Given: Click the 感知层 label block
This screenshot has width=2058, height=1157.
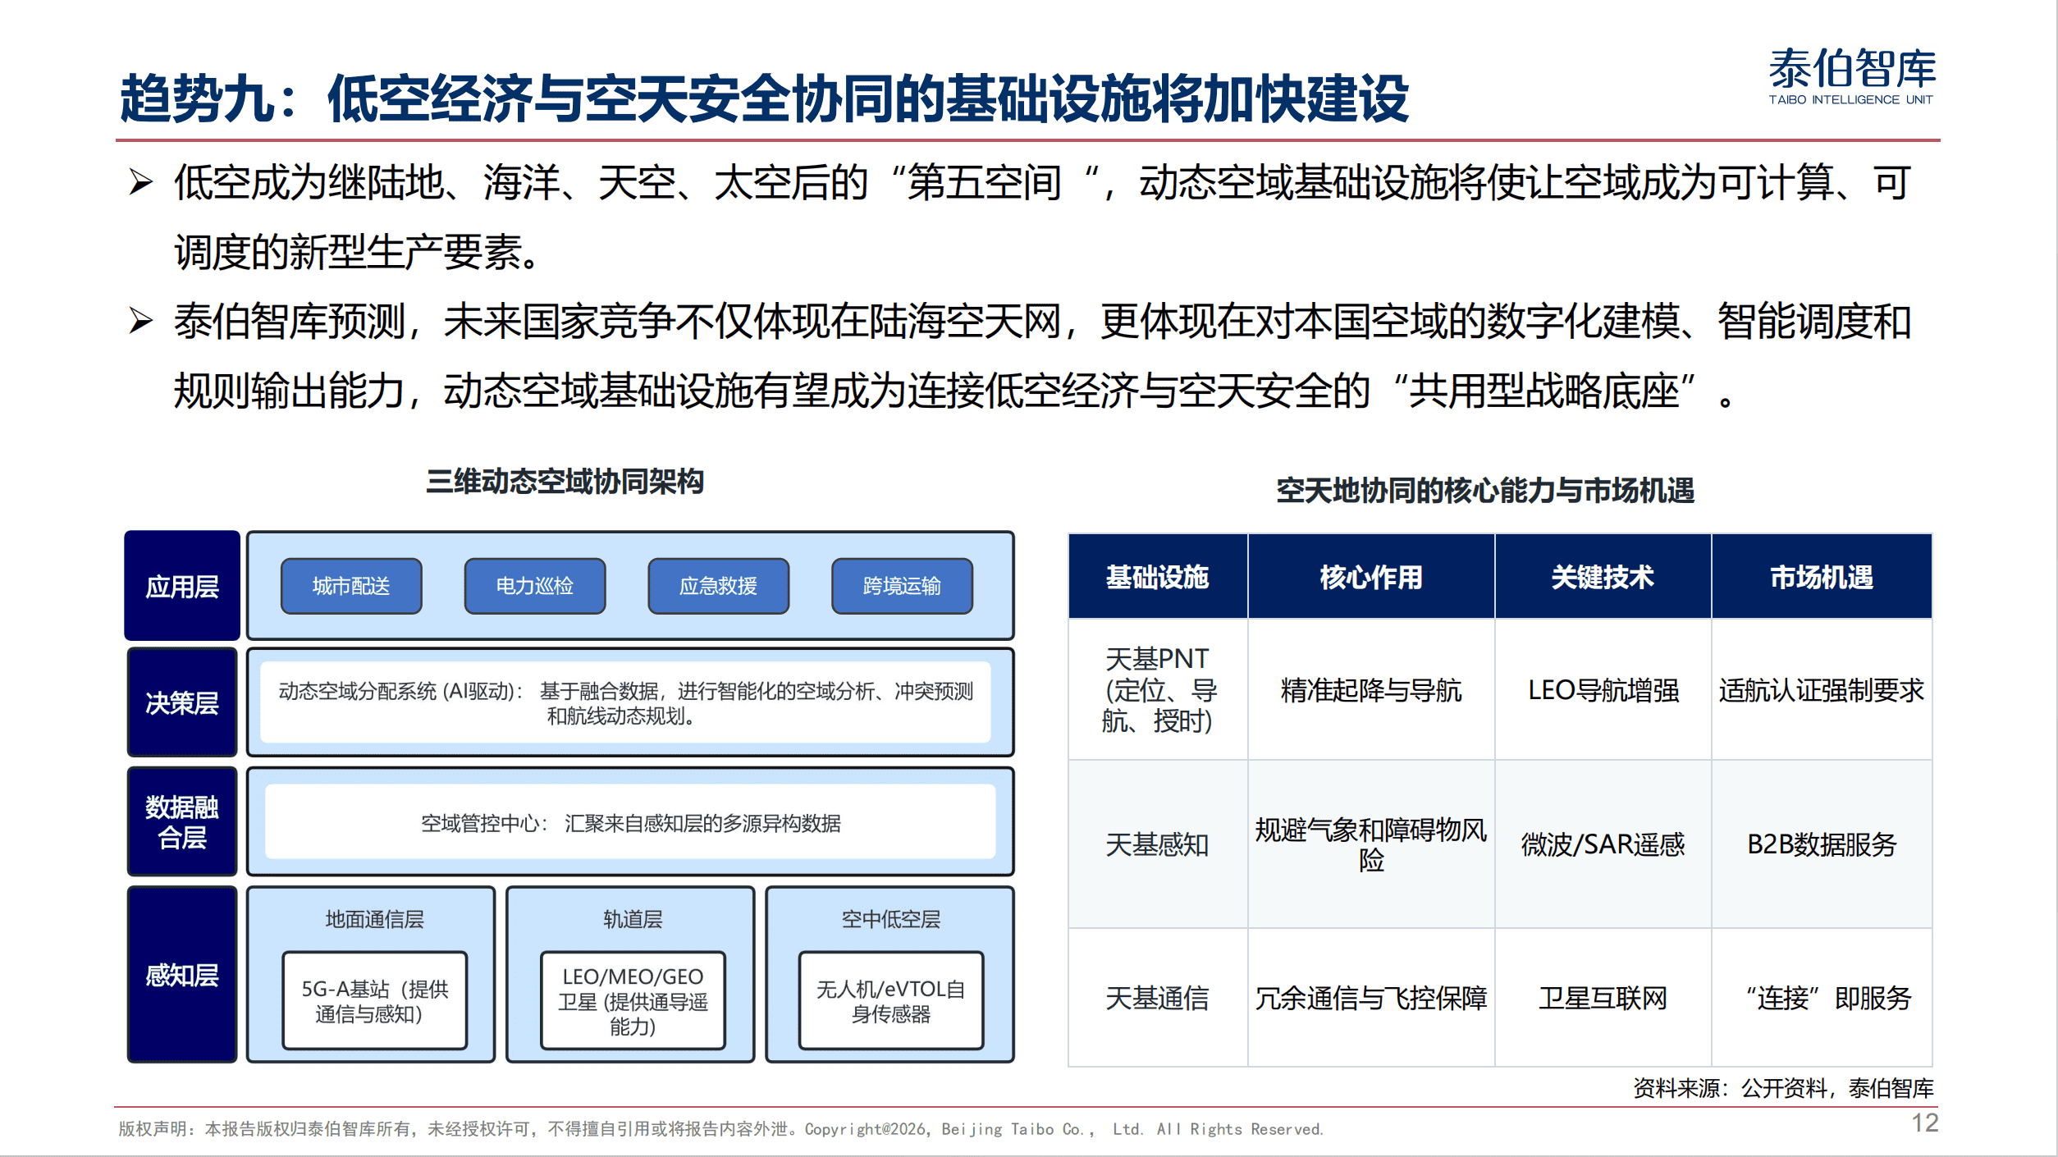Looking at the screenshot, I should (x=182, y=975).
